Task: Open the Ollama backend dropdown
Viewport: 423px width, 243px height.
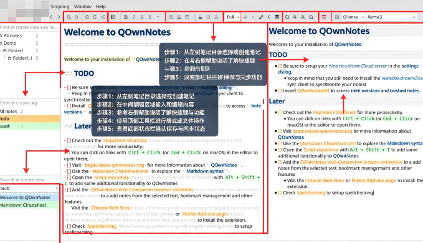Action: 353,17
